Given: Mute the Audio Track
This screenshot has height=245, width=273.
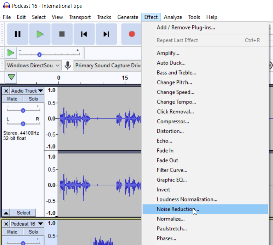Looking at the screenshot, I should coord(12,99).
